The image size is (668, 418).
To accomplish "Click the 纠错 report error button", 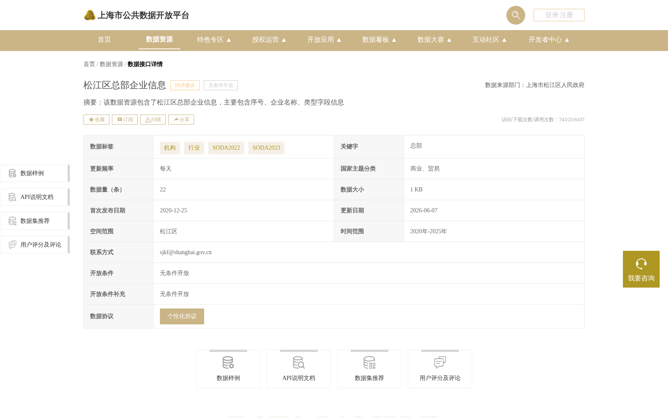I will pos(153,120).
